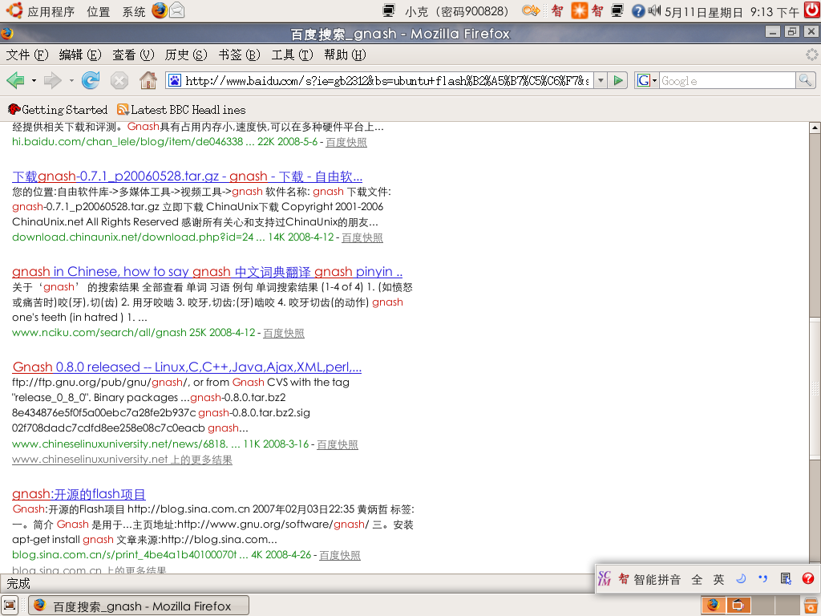
Task: Open the Getting Started bookmark
Action: 58,109
